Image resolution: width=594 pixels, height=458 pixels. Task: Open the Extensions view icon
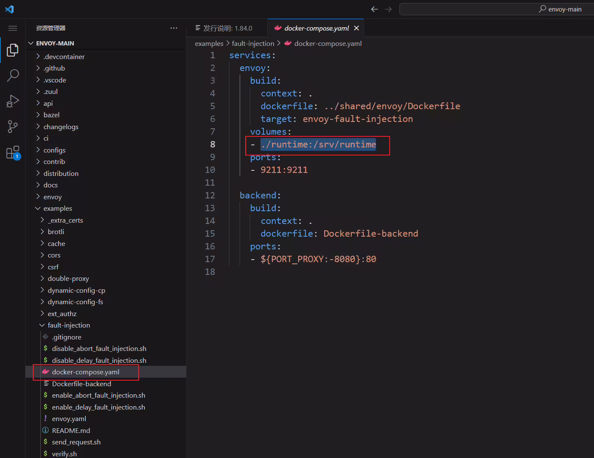click(x=13, y=152)
